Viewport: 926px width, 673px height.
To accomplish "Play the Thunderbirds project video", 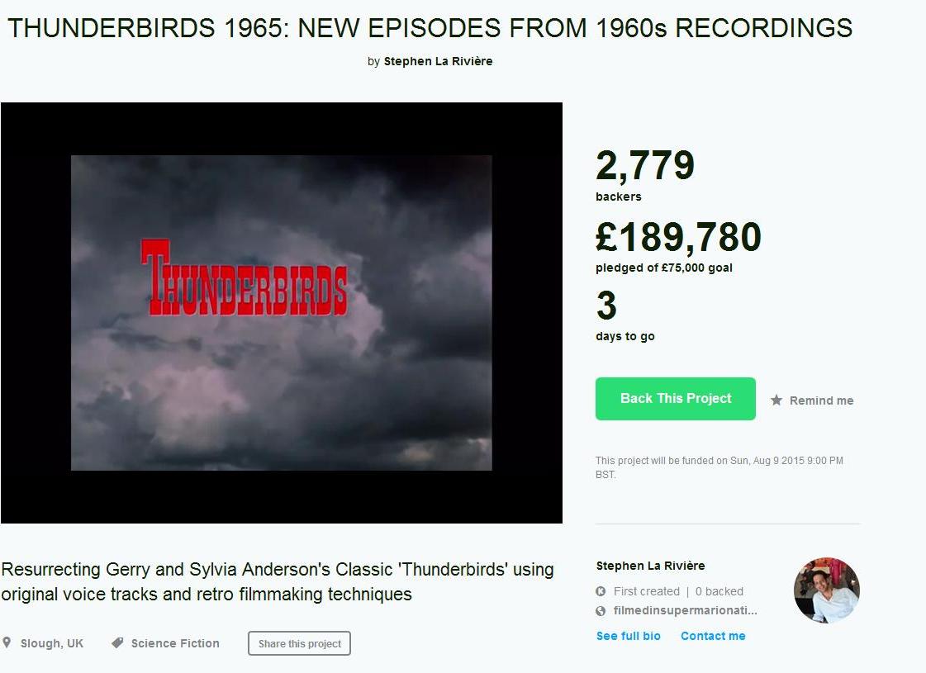I will (x=281, y=313).
